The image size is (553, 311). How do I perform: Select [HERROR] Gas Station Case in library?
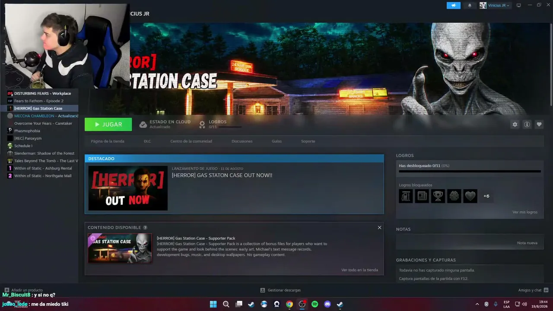(39, 108)
